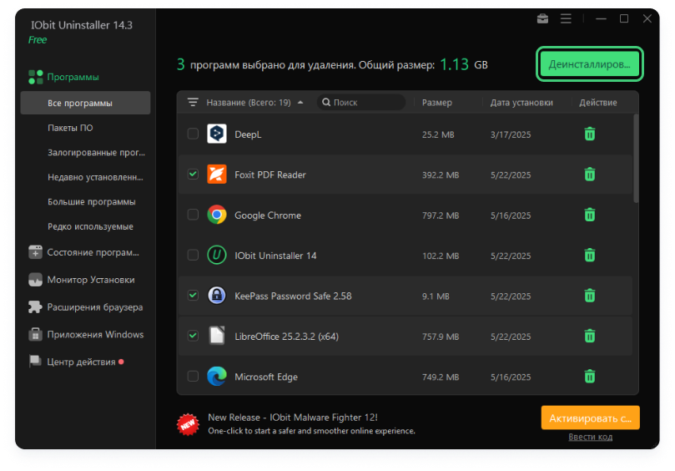675x471 pixels.
Task: Open the hamburger options menu in title bar
Action: [x=566, y=18]
